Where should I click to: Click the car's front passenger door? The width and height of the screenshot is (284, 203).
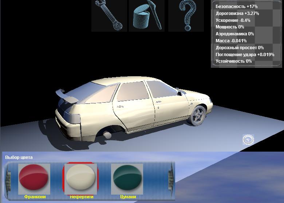click(x=168, y=104)
